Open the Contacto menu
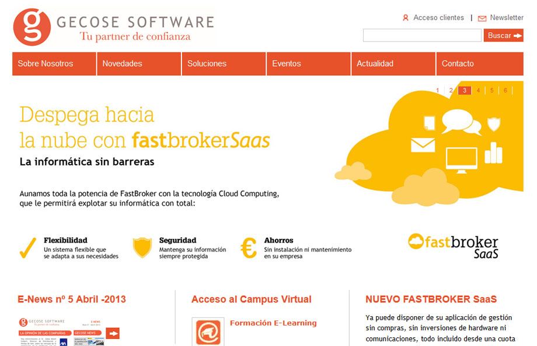Viewport: 537px width, 346px height. pos(480,64)
